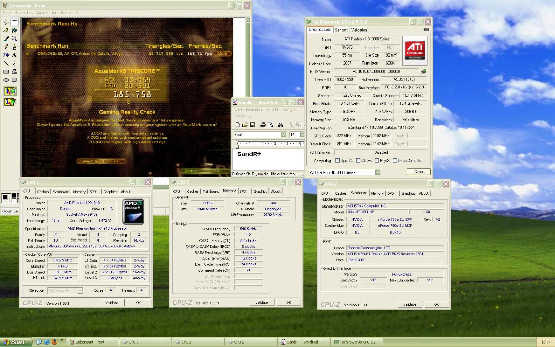
Task: Open Firefox from the quick launch bar
Action: (x=54, y=342)
